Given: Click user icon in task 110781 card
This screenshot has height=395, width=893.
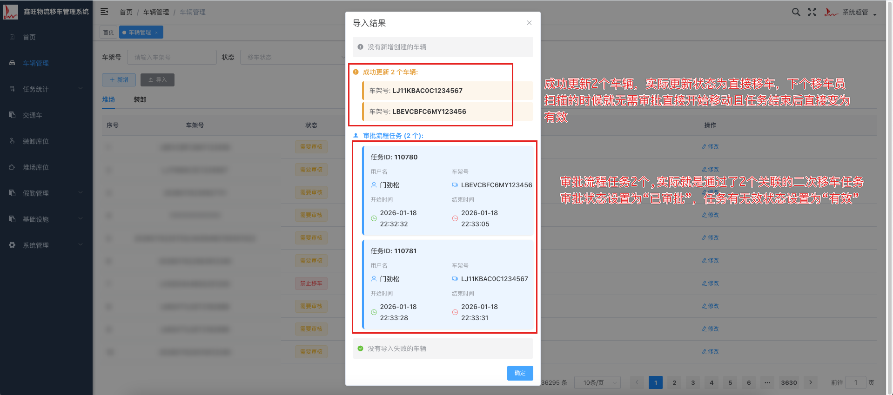Looking at the screenshot, I should coord(374,279).
